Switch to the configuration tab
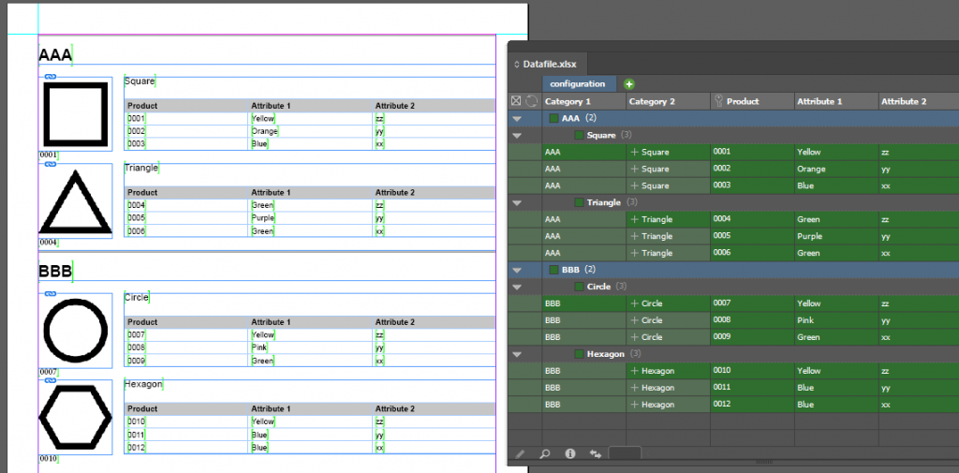The image size is (959, 473). [x=577, y=84]
